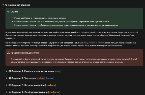
Task: Collapse the Домашние задания toggle section
Action: pos(3,5)
